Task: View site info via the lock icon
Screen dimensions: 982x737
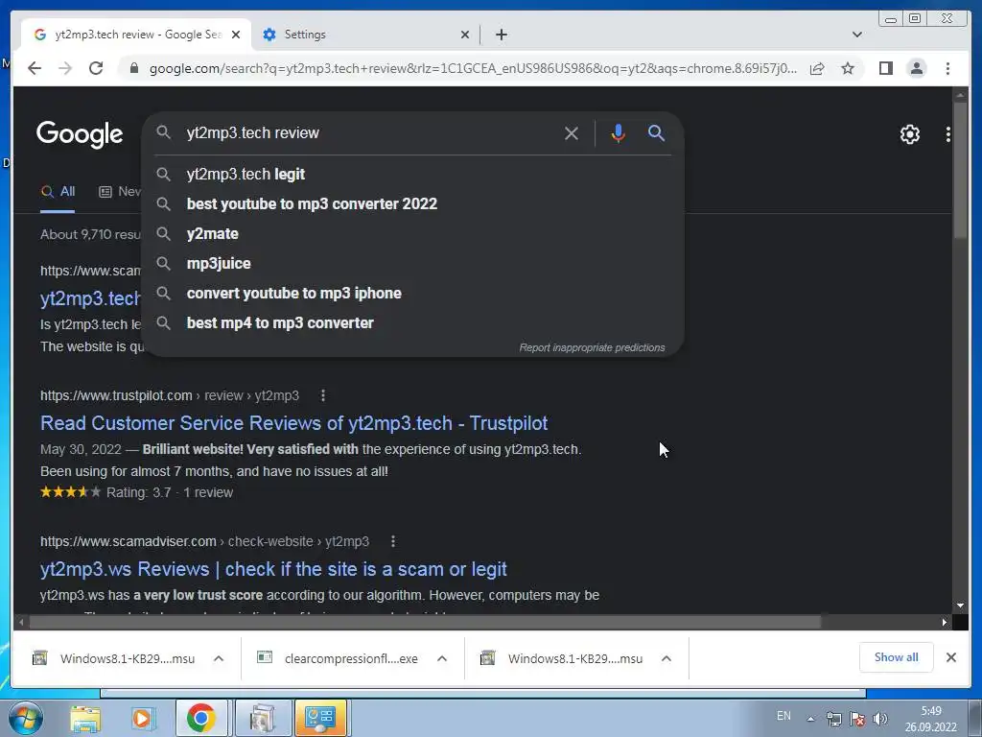Action: click(133, 68)
